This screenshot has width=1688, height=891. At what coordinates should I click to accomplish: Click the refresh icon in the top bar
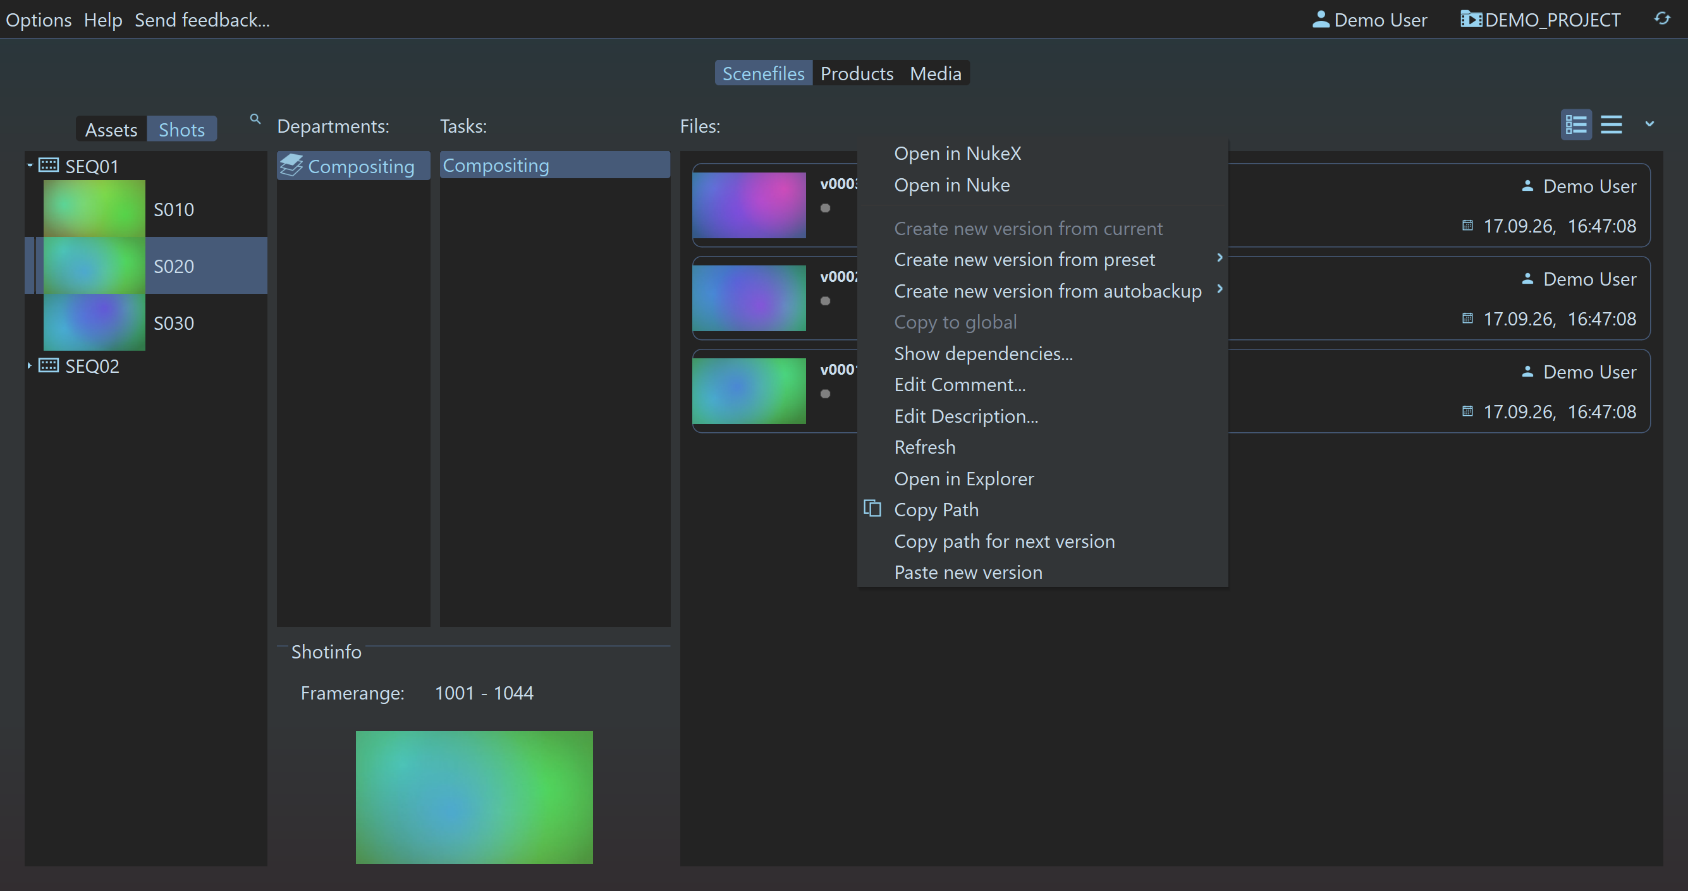(x=1662, y=18)
